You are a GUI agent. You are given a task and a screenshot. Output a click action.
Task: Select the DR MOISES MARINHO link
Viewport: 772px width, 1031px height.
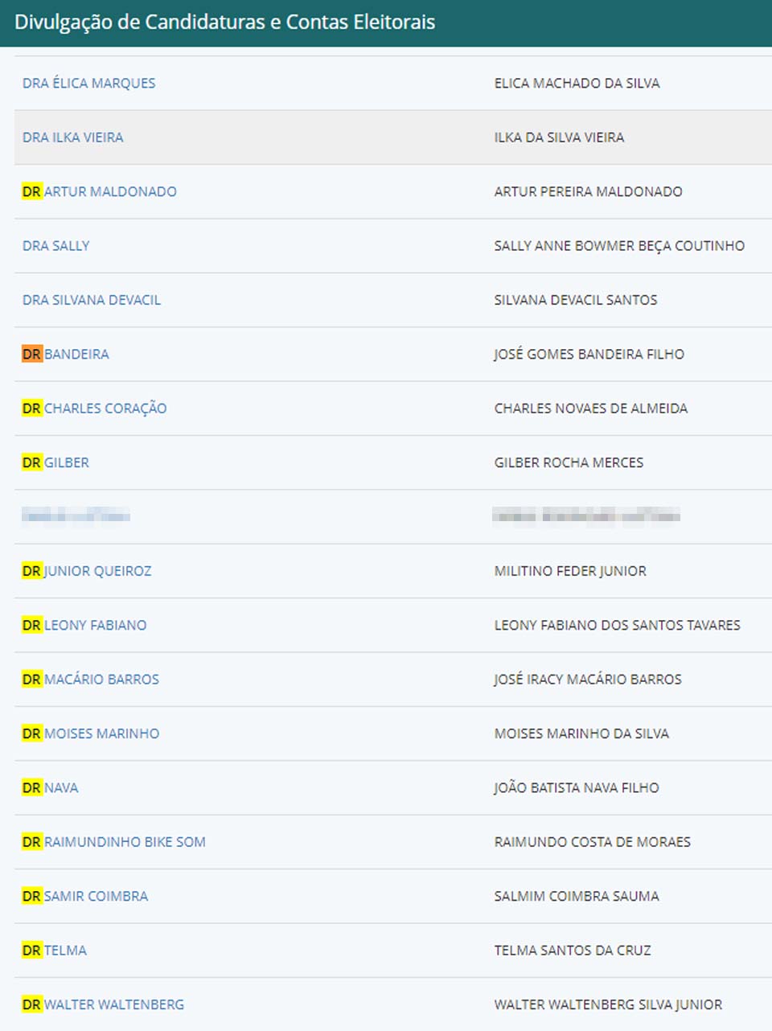pyautogui.click(x=91, y=733)
